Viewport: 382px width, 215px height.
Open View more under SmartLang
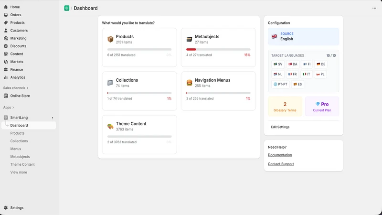pos(19,172)
